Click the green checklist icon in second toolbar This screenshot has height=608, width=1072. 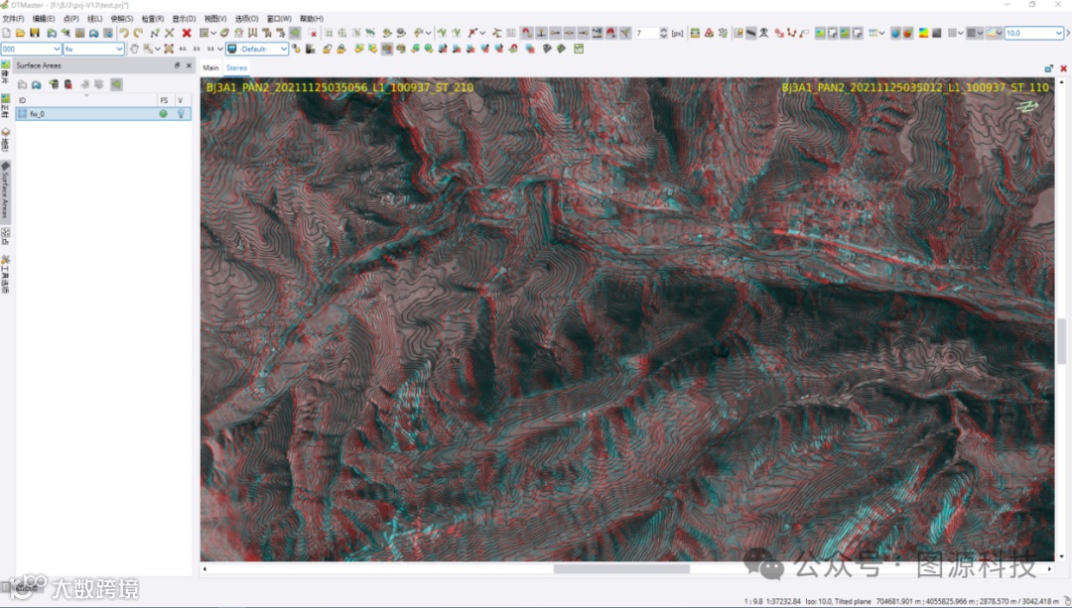579,49
